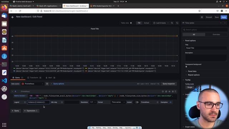Switch to RPi Node Exporter browser tab
This screenshot has height=129, width=229.
(103, 6)
